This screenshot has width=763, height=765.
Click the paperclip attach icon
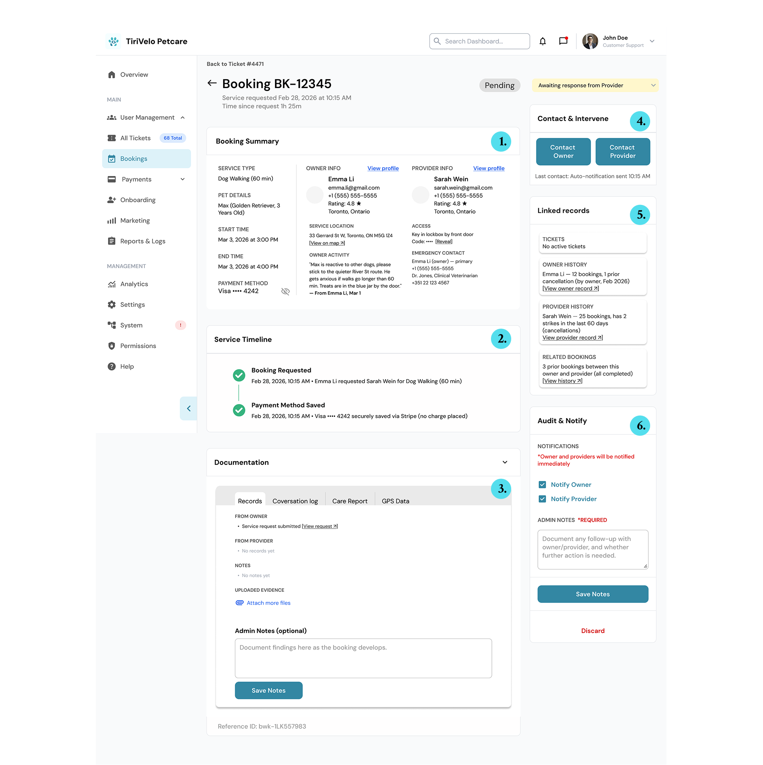tap(240, 603)
